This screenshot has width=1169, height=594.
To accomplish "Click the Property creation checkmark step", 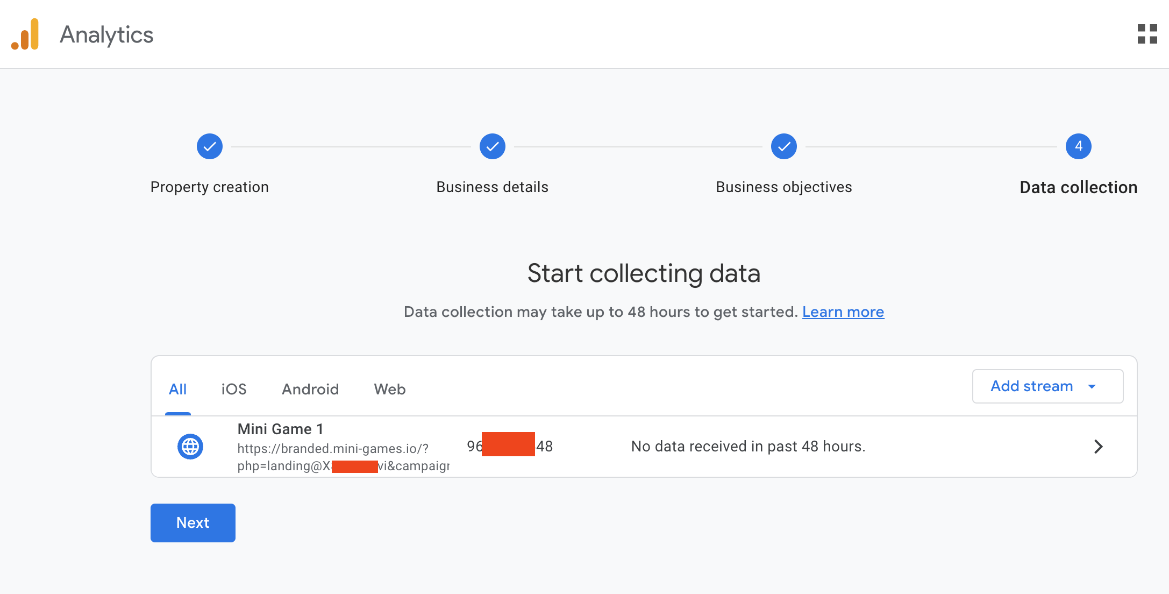I will click(x=210, y=146).
